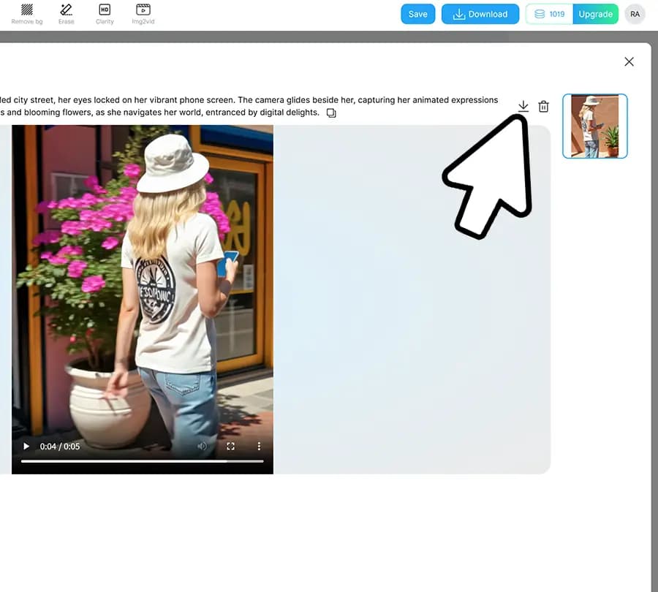This screenshot has height=592, width=658.
Task: Copy the video prompt text
Action: 331,113
